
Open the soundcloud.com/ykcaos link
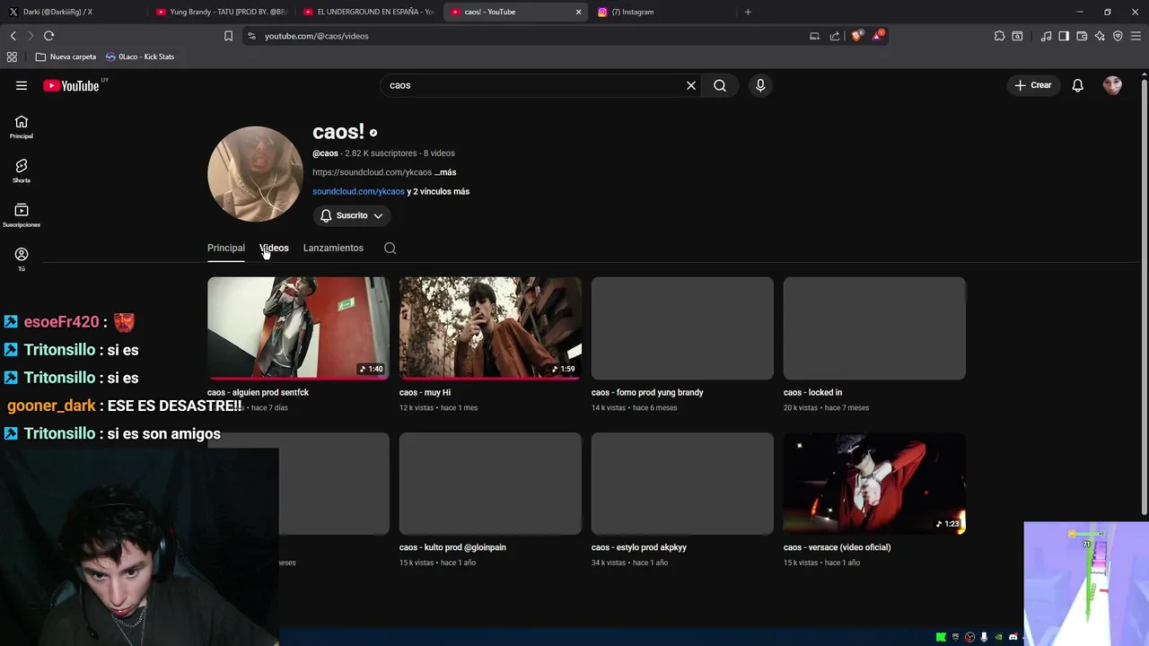coord(358,191)
